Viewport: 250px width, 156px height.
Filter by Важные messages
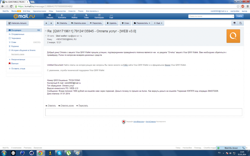(15, 63)
